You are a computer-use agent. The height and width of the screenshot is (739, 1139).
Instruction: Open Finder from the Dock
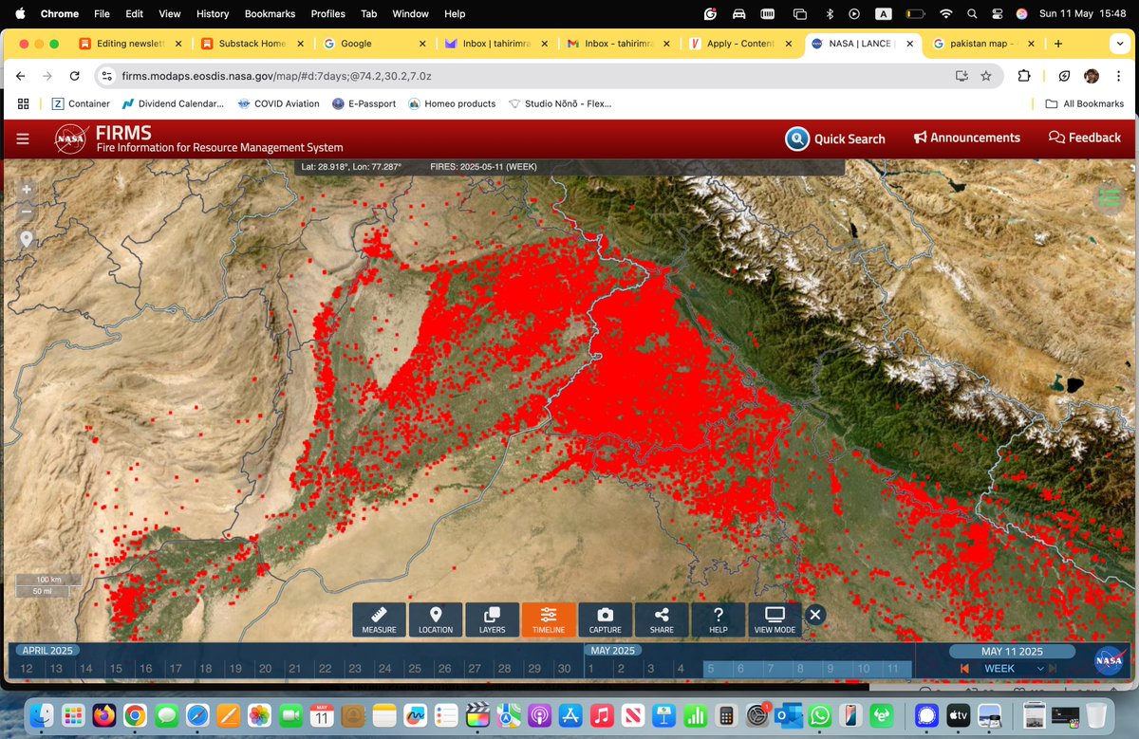click(43, 714)
